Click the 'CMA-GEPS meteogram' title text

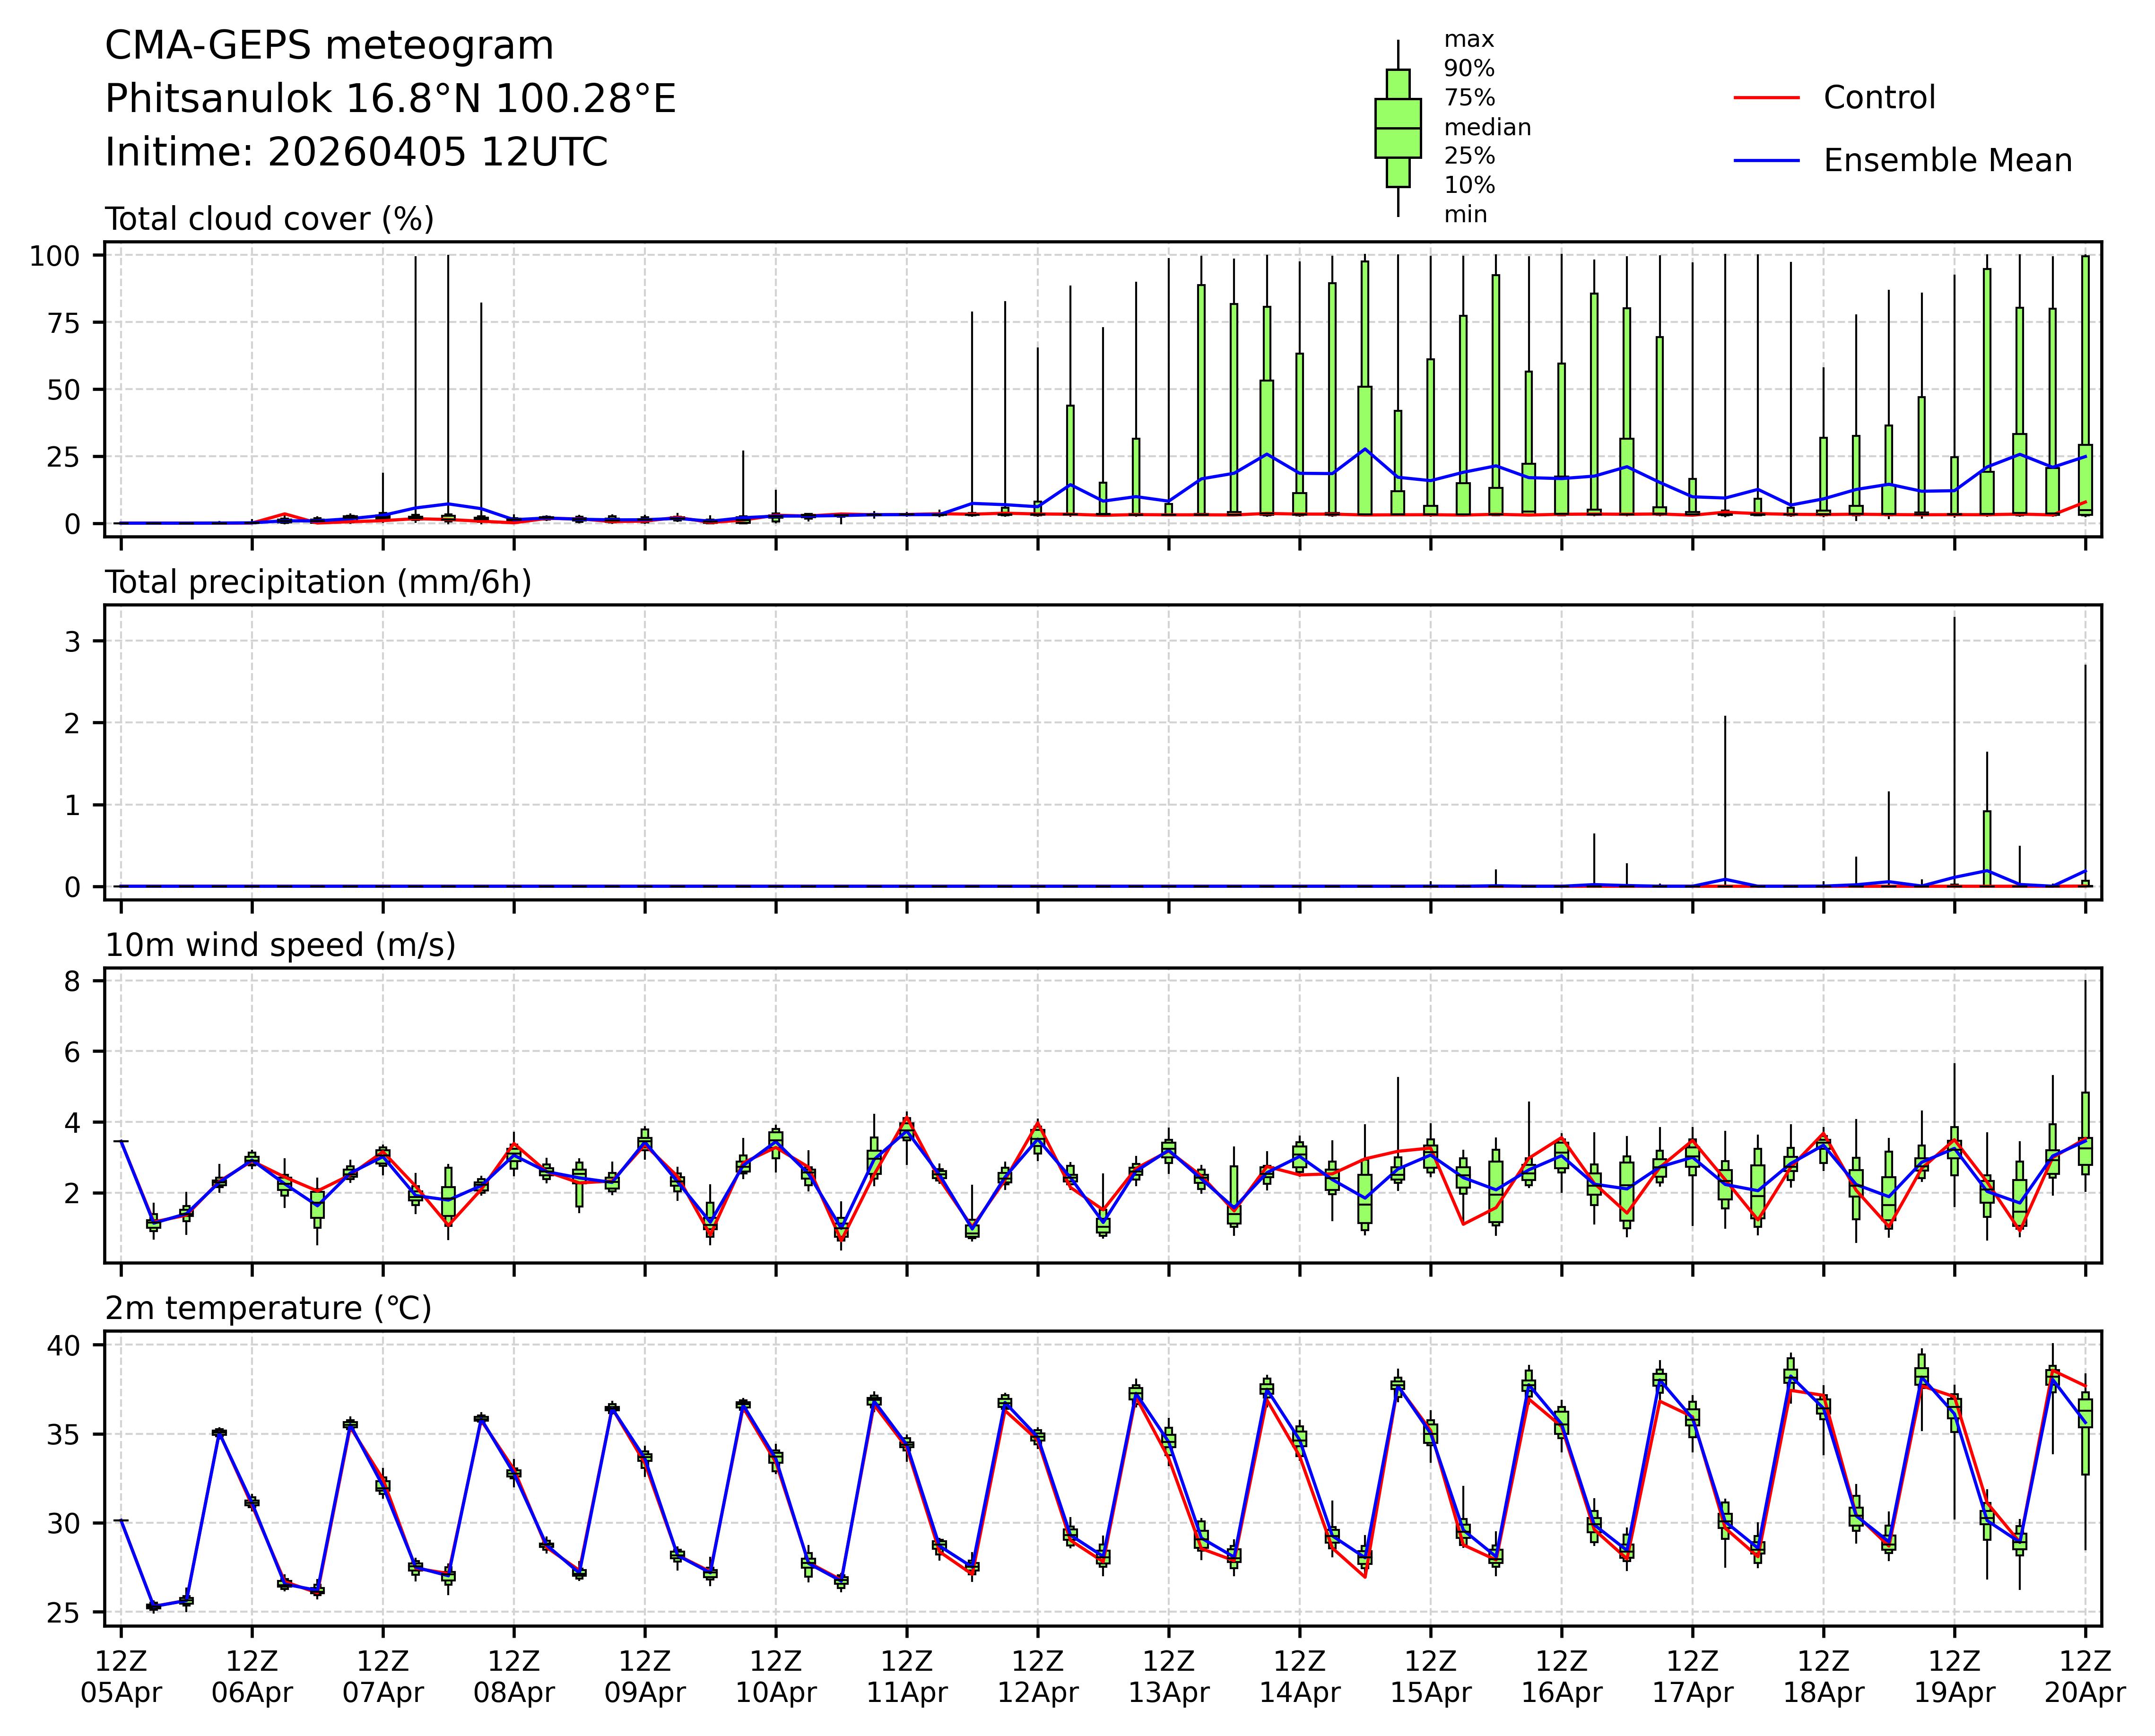coord(329,46)
